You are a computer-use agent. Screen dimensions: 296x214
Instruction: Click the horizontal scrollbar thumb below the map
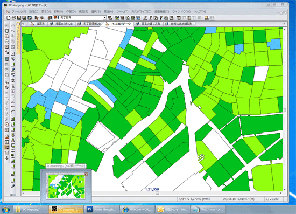click(157, 193)
